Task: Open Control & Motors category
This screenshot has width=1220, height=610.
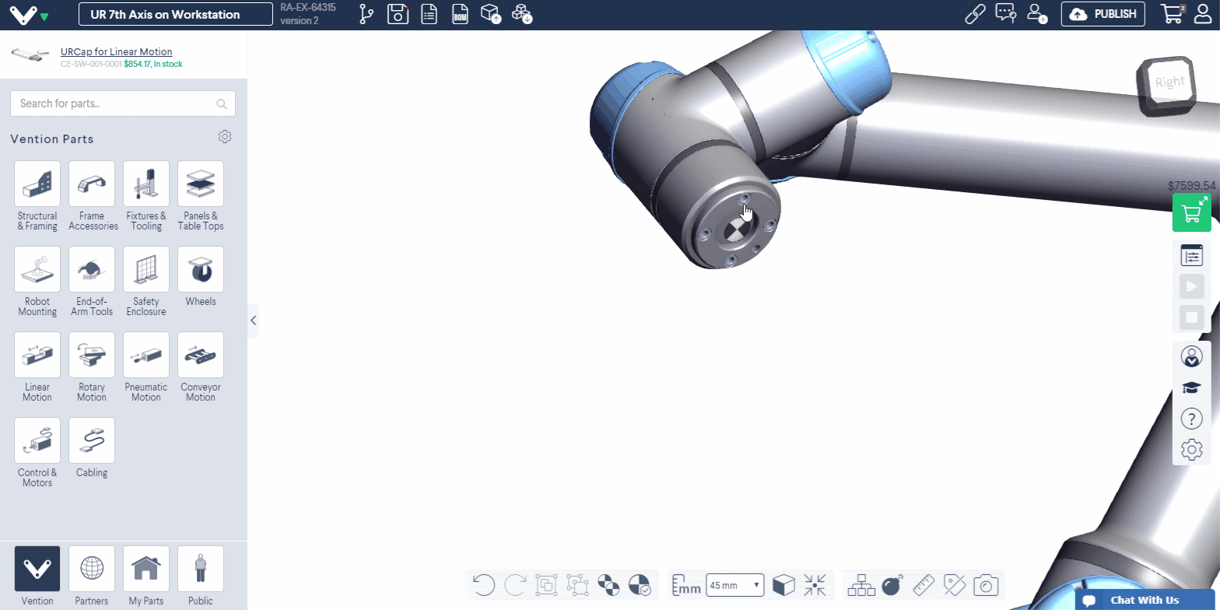Action: (x=37, y=454)
